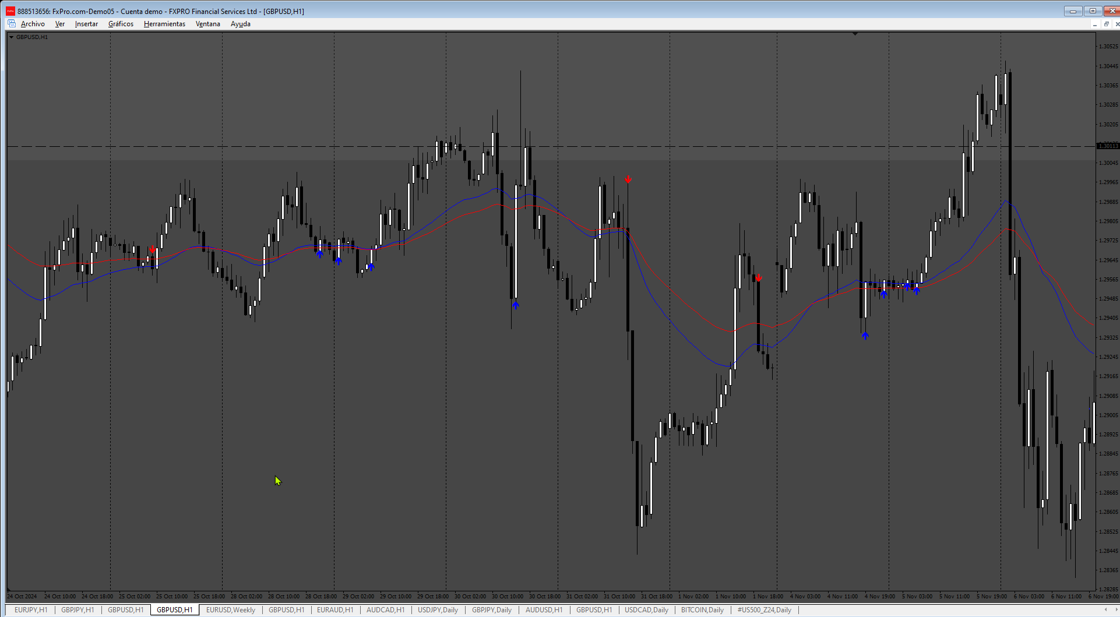The width and height of the screenshot is (1120, 617).
Task: Click the FxPro application icon in title bar
Action: pyautogui.click(x=10, y=11)
